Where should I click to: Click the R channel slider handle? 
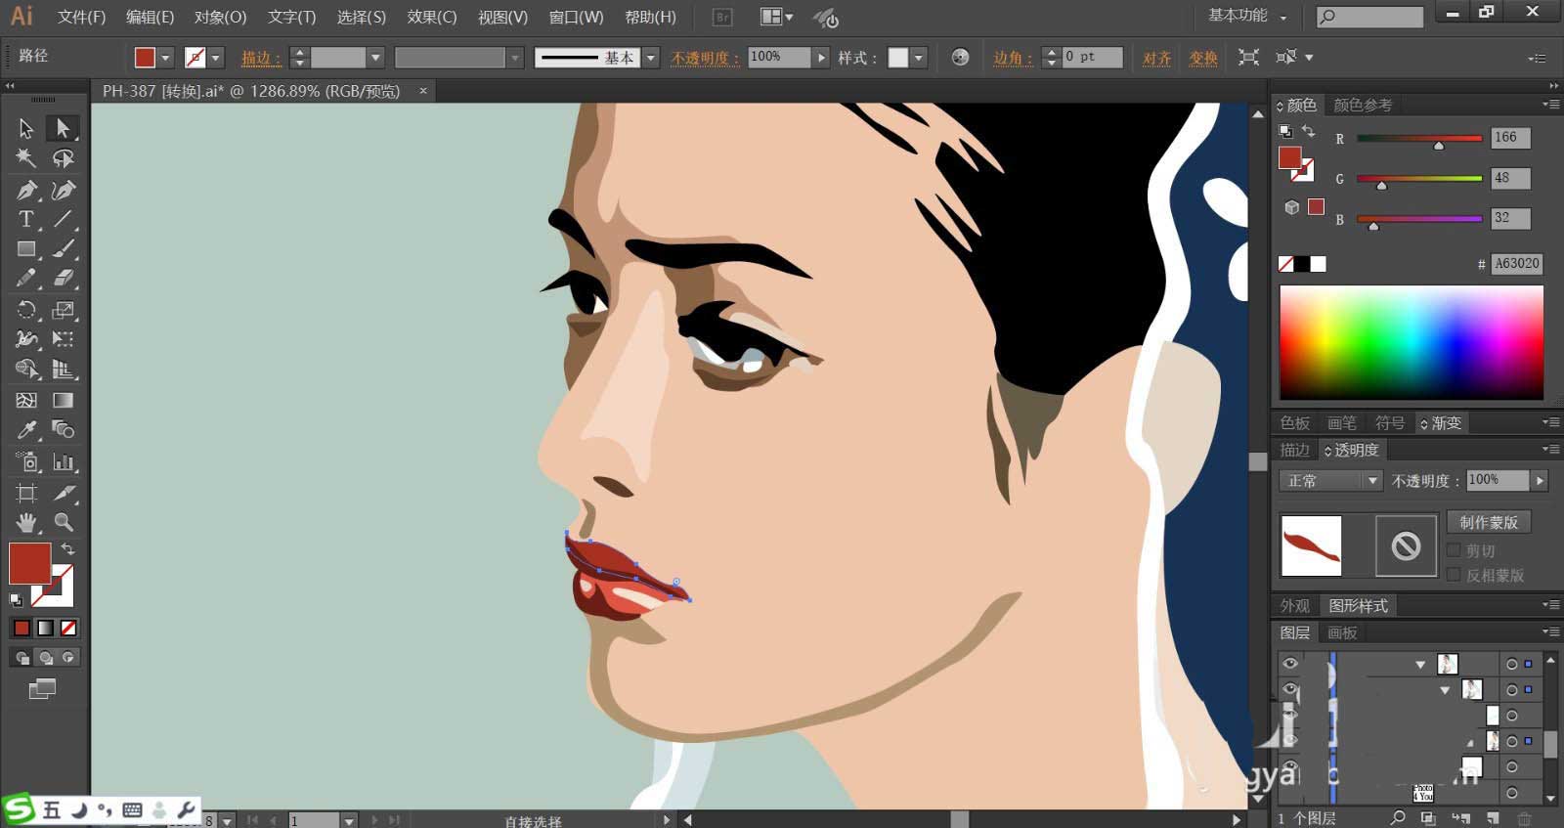point(1438,146)
